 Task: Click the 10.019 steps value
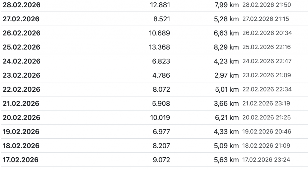(159, 118)
